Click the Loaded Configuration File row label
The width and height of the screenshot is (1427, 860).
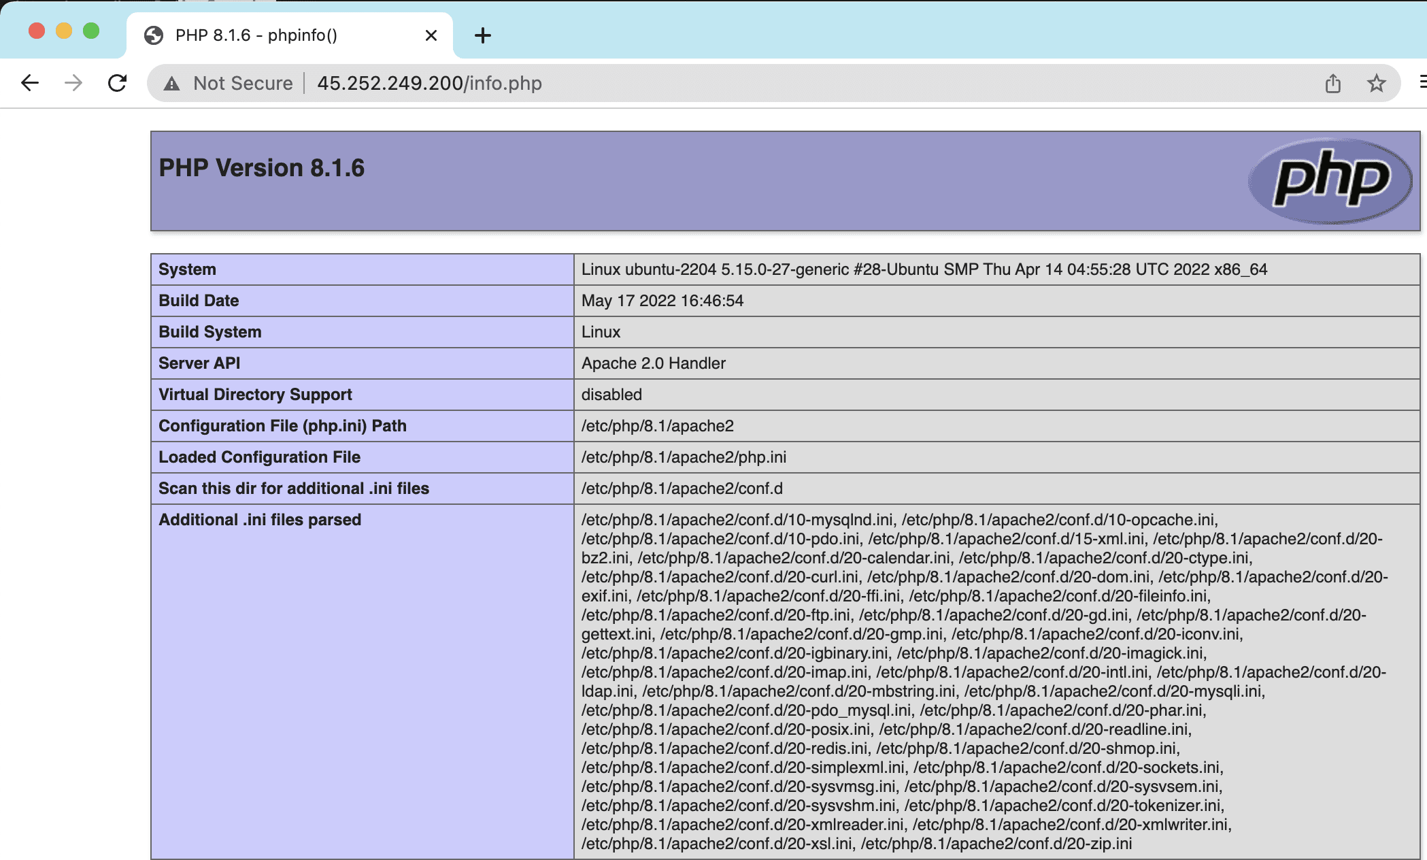(259, 457)
